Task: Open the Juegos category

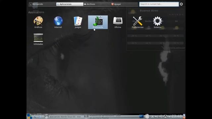Action: click(78, 22)
